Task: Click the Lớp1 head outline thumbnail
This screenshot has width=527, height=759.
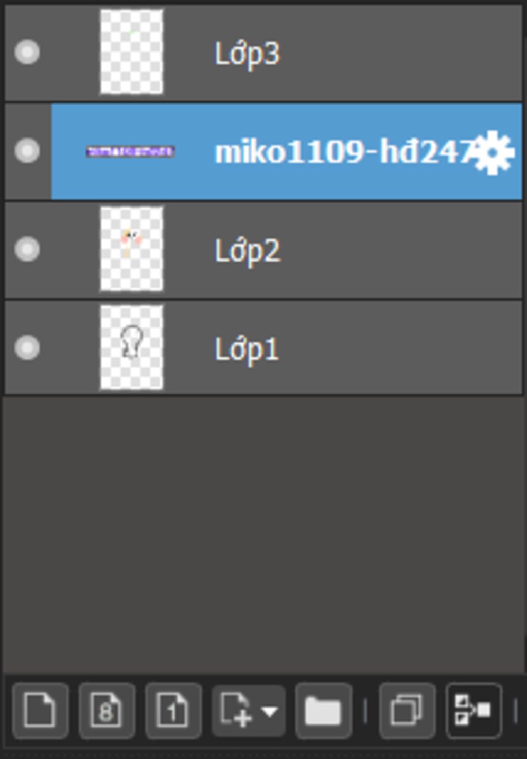Action: (x=131, y=348)
